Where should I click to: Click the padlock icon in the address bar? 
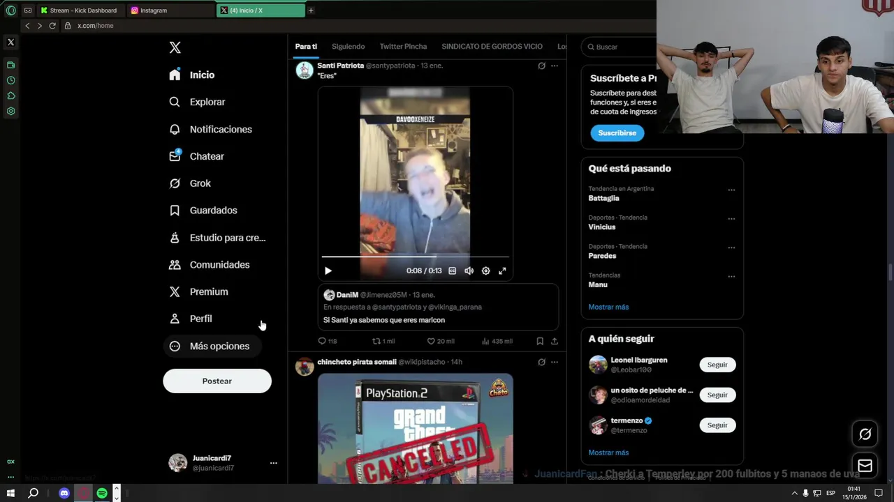68,26
